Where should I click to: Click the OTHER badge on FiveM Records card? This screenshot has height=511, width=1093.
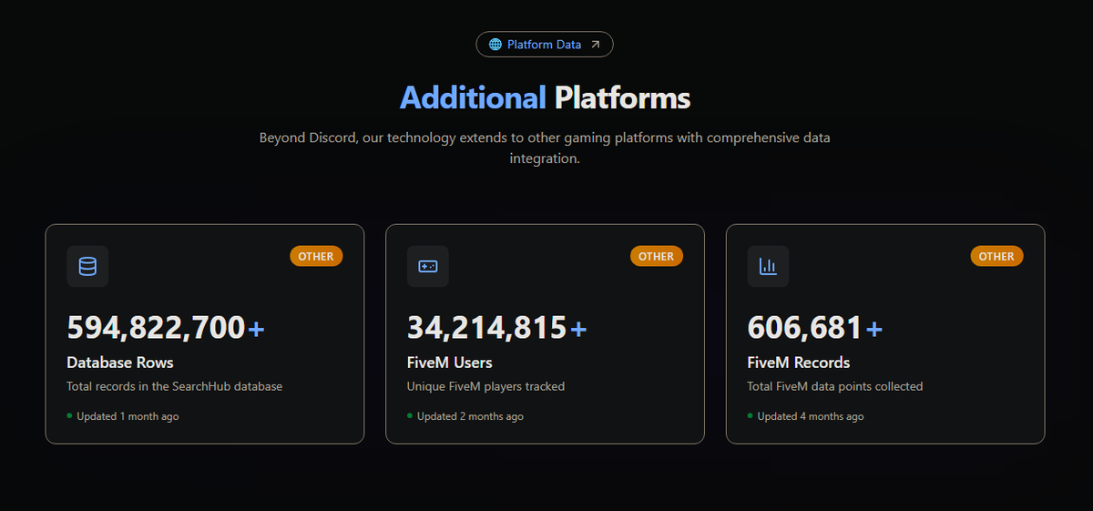pyautogui.click(x=996, y=256)
